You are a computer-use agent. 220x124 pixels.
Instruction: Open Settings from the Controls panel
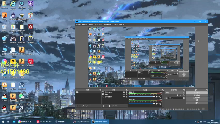(x=197, y=100)
